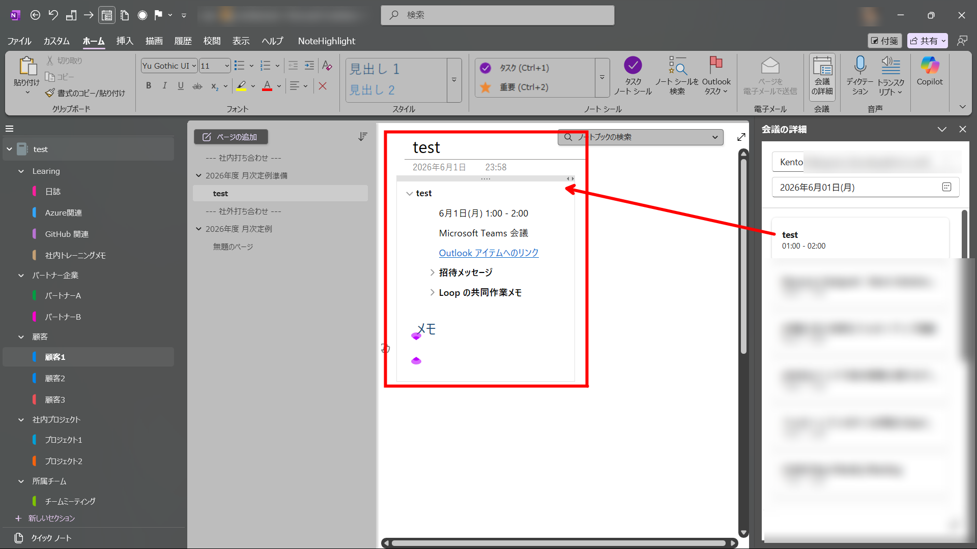Click the Back navigation arrow in title bar
The height and width of the screenshot is (549, 977).
[x=35, y=15]
